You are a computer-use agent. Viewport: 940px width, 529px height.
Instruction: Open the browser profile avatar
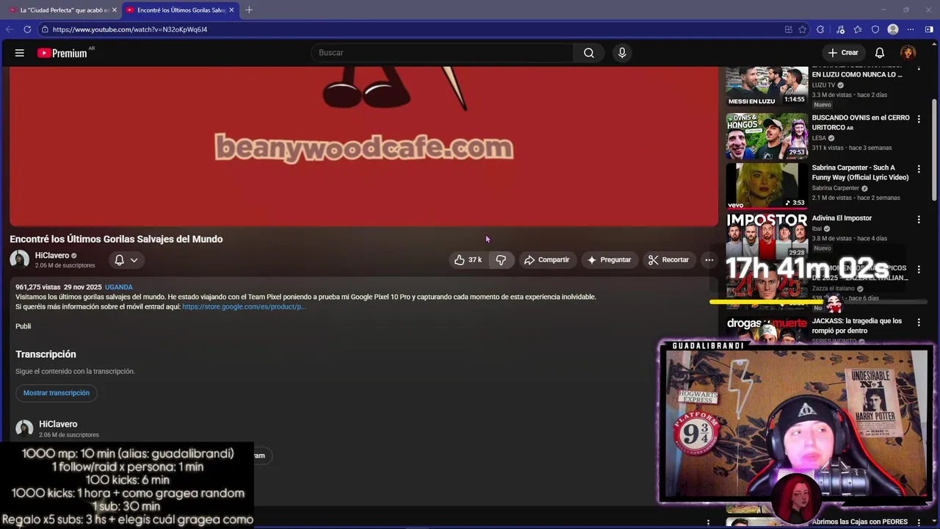(x=893, y=29)
